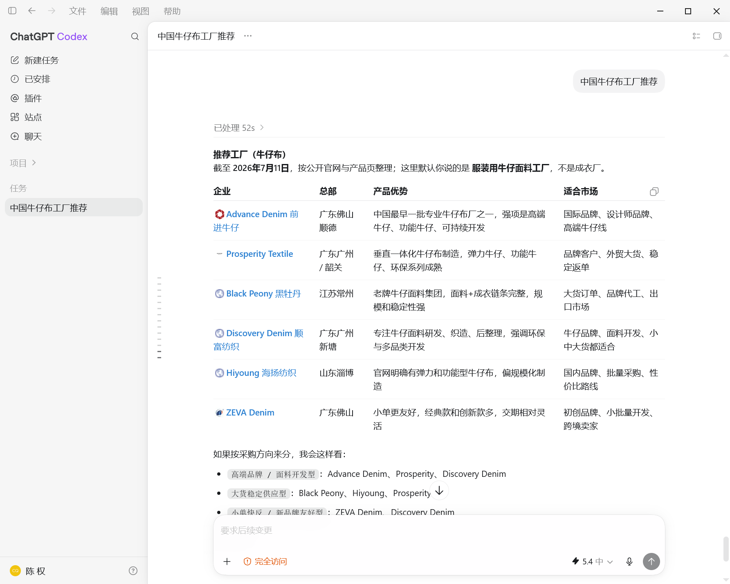730x584 pixels.
Task: Click the 广东佛山顺德 cell
Action: [336, 221]
